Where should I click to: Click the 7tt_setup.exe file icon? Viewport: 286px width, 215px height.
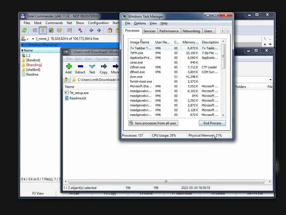point(67,93)
